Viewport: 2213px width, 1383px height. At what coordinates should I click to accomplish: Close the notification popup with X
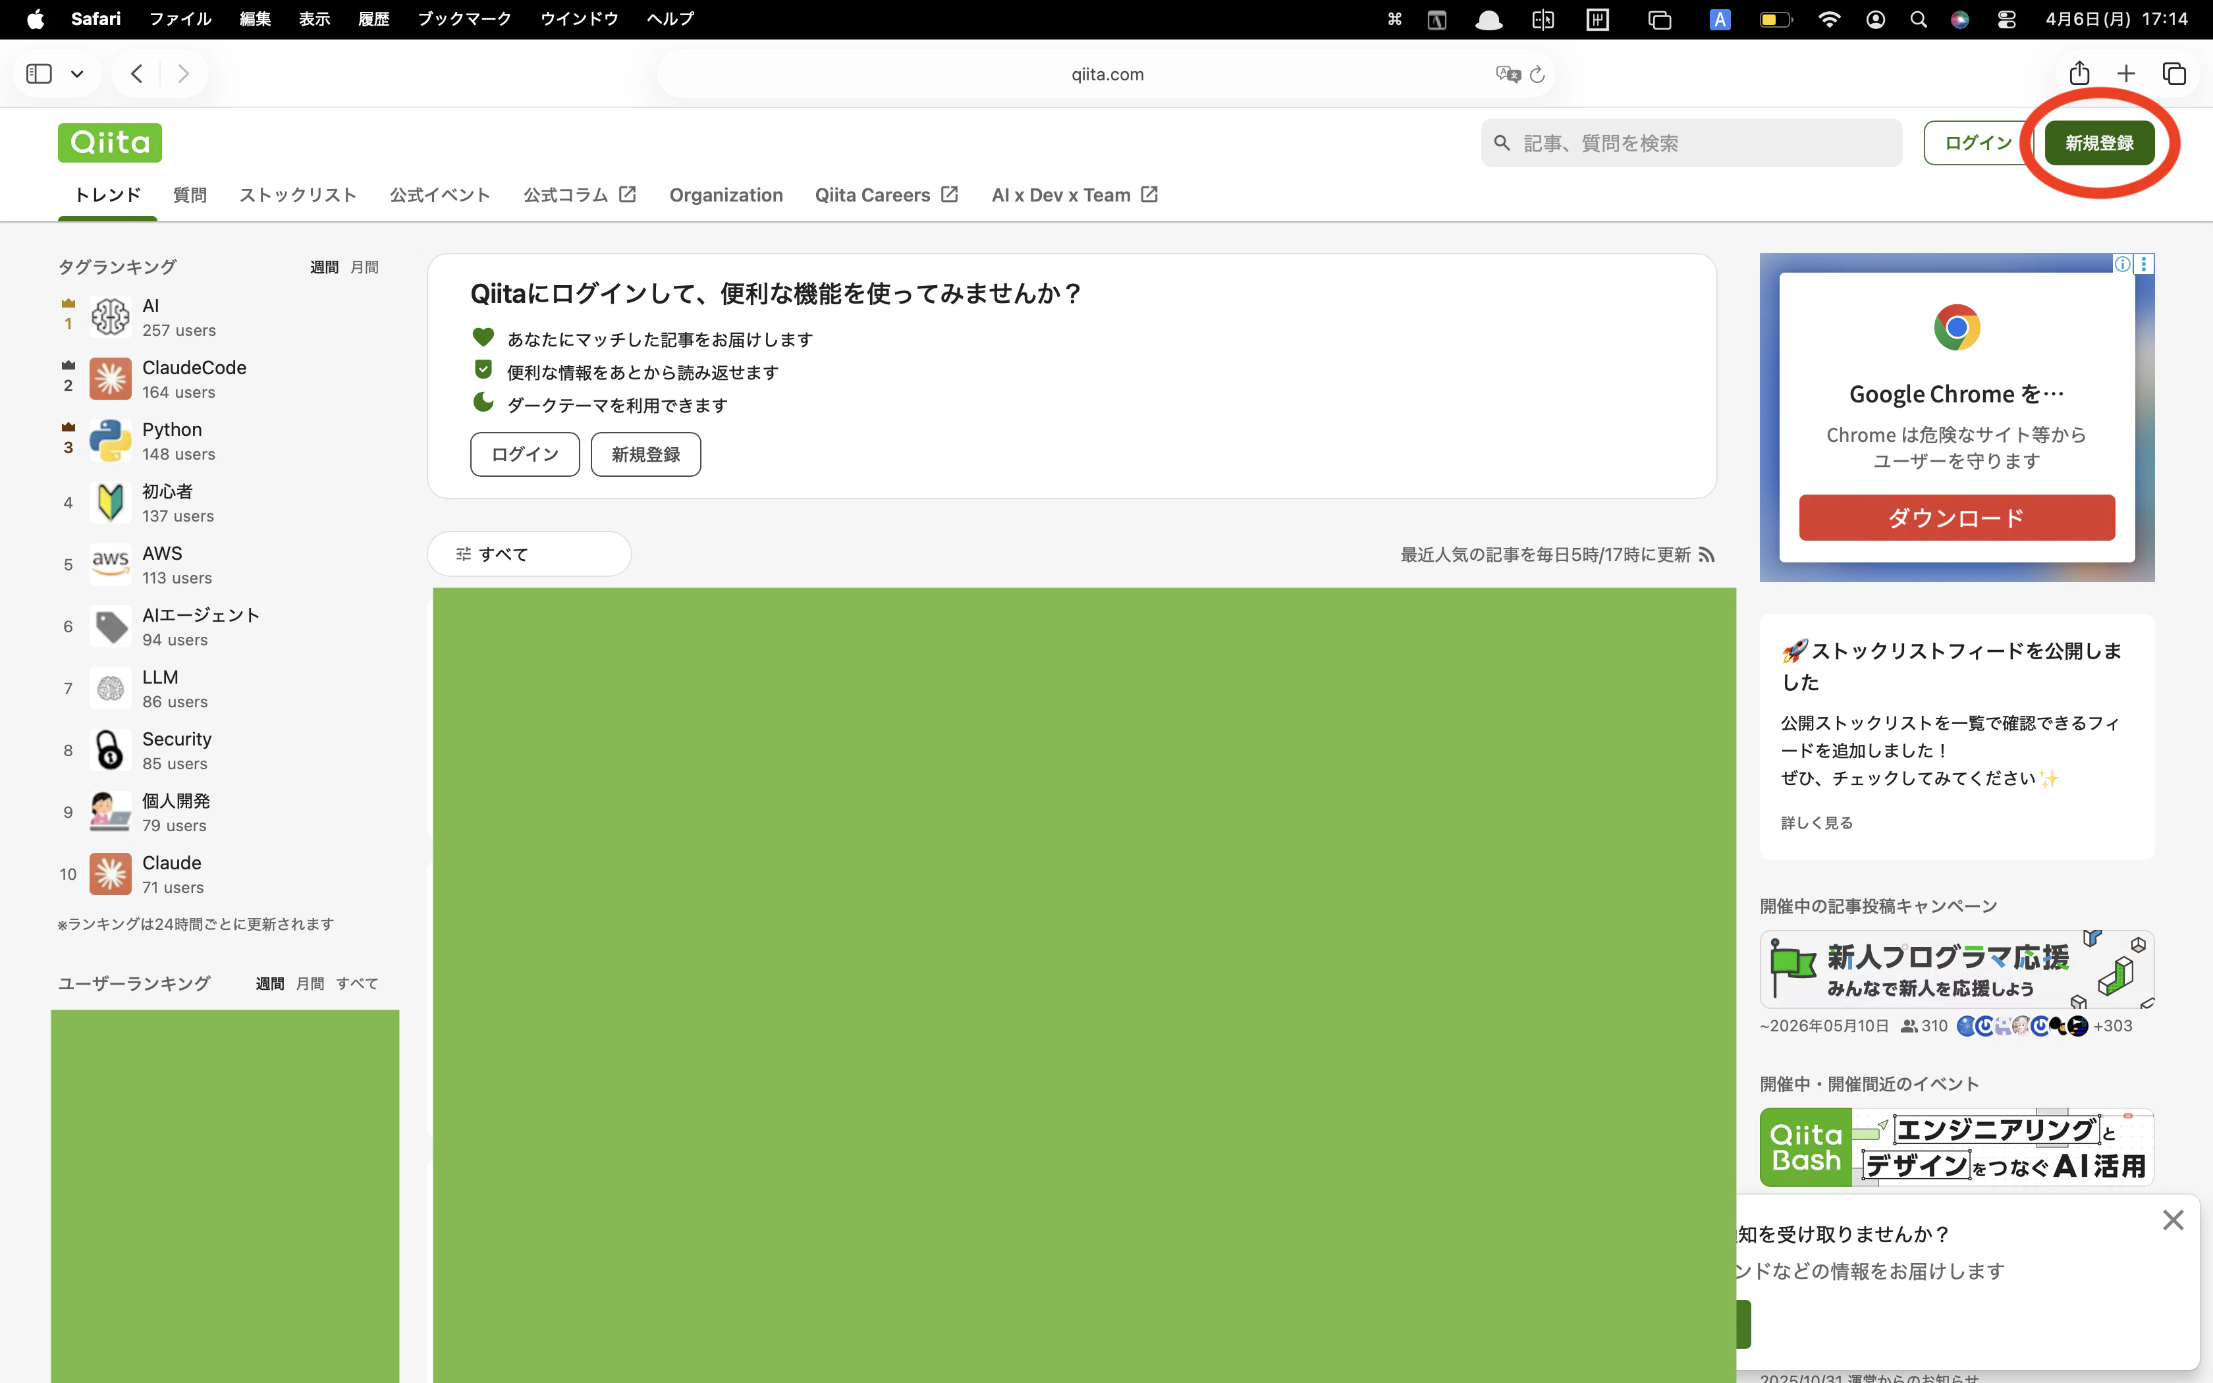[x=2173, y=1220]
